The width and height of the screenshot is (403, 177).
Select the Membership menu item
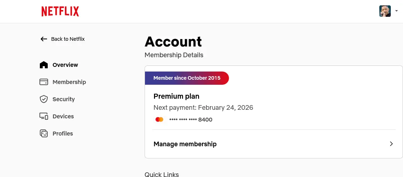pyautogui.click(x=63, y=82)
